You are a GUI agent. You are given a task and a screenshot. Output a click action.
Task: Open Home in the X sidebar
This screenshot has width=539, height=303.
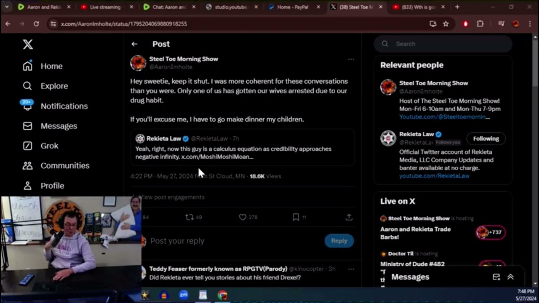(x=43, y=66)
